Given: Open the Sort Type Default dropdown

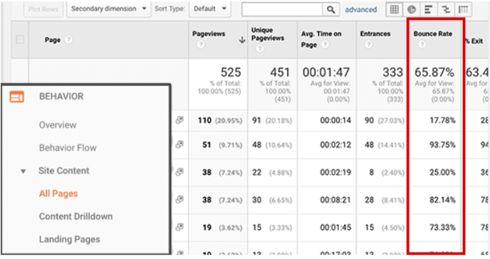Looking at the screenshot, I should coord(209,9).
